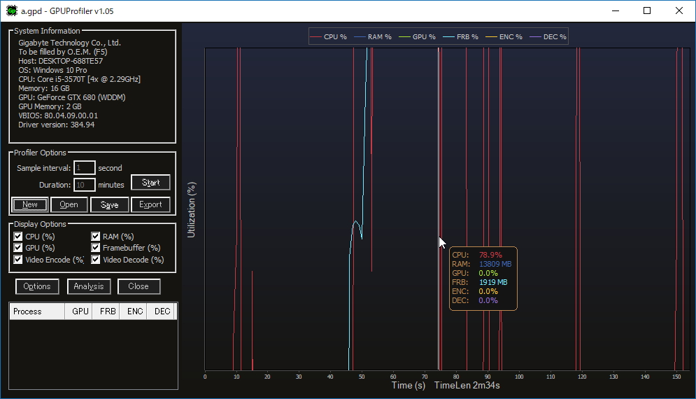Click the Start profiling button
The width and height of the screenshot is (696, 399).
click(150, 183)
